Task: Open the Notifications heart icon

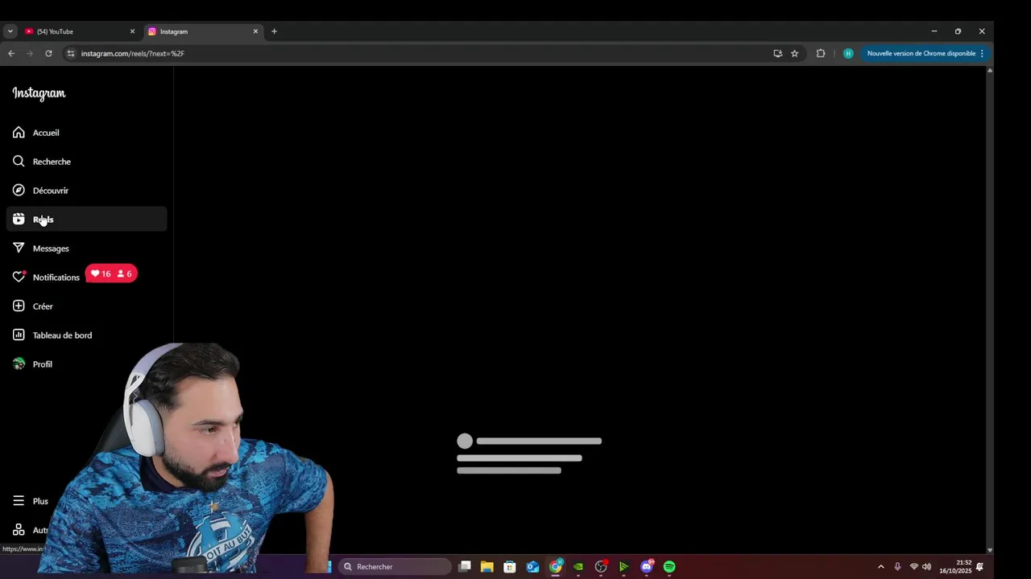Action: (19, 277)
